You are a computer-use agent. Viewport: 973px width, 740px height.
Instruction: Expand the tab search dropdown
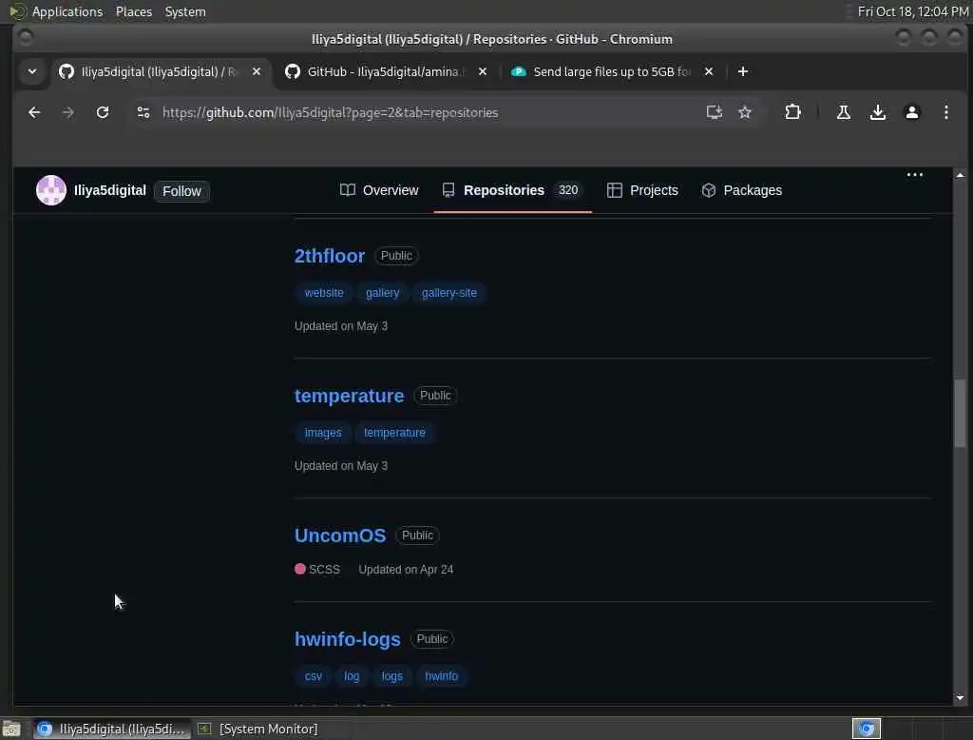[32, 71]
